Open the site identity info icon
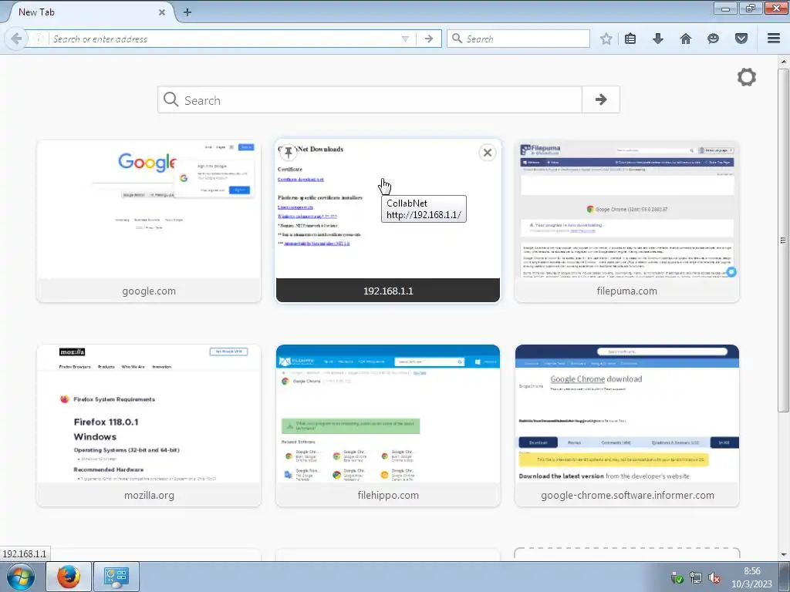Image resolution: width=790 pixels, height=592 pixels. click(x=39, y=39)
